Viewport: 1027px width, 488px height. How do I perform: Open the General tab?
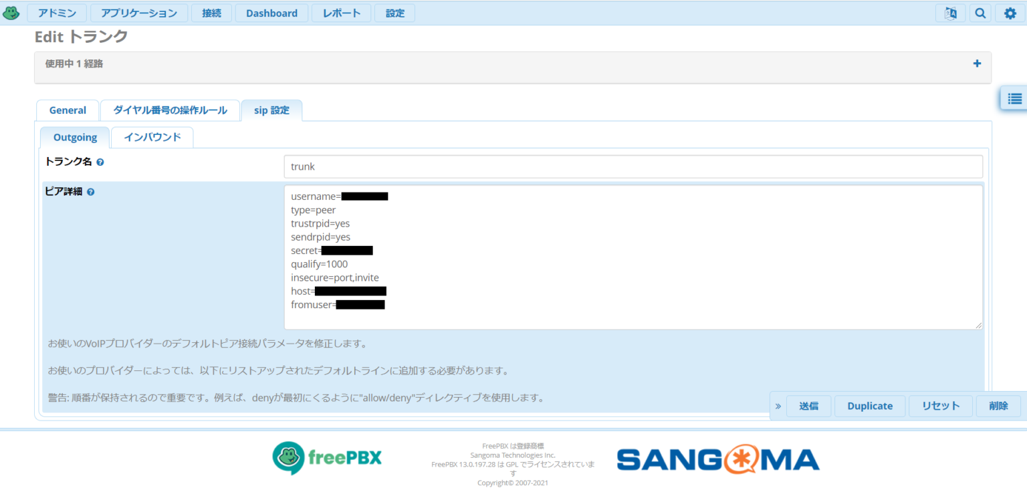[67, 110]
